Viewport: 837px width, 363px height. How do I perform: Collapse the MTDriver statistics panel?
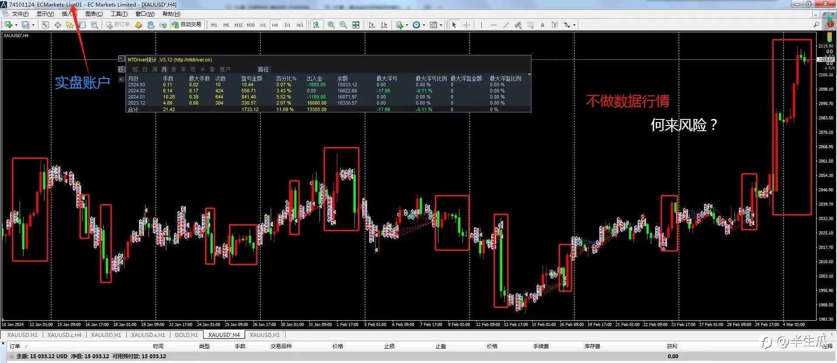[x=122, y=58]
